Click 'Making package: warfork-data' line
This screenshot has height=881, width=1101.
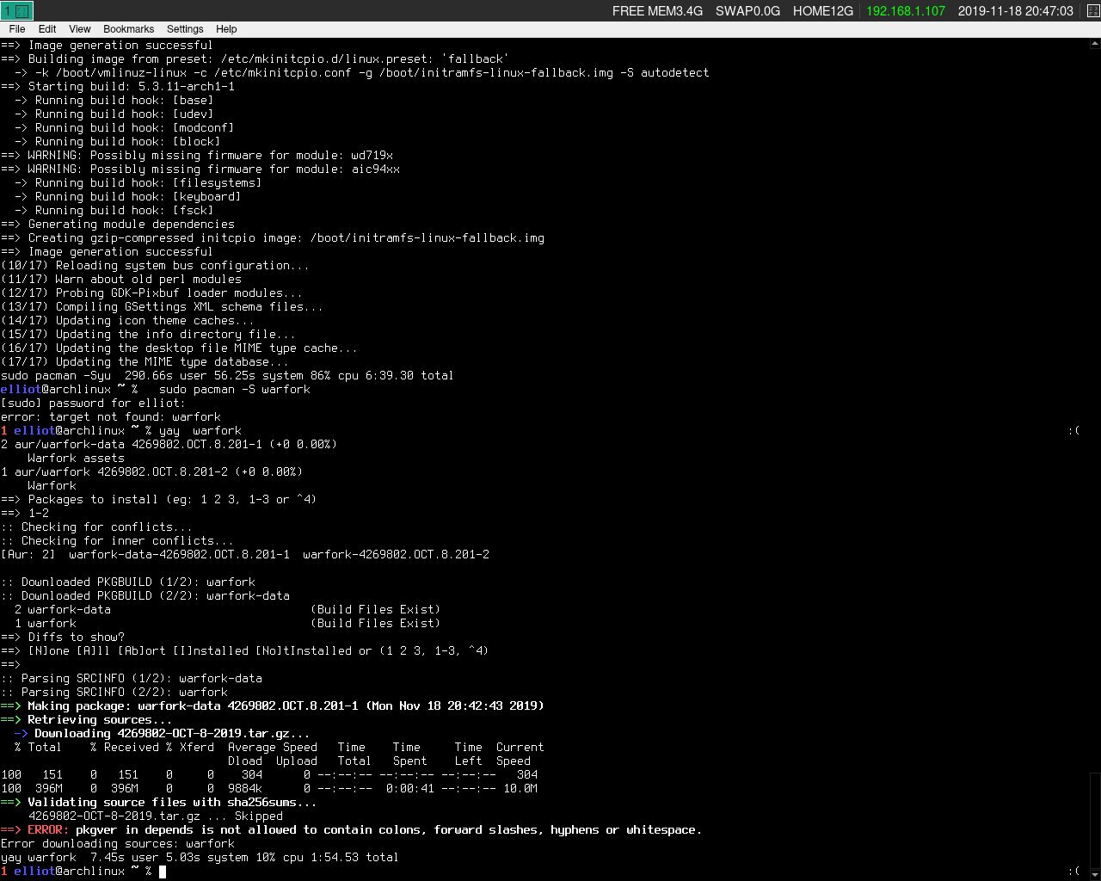[x=272, y=705]
